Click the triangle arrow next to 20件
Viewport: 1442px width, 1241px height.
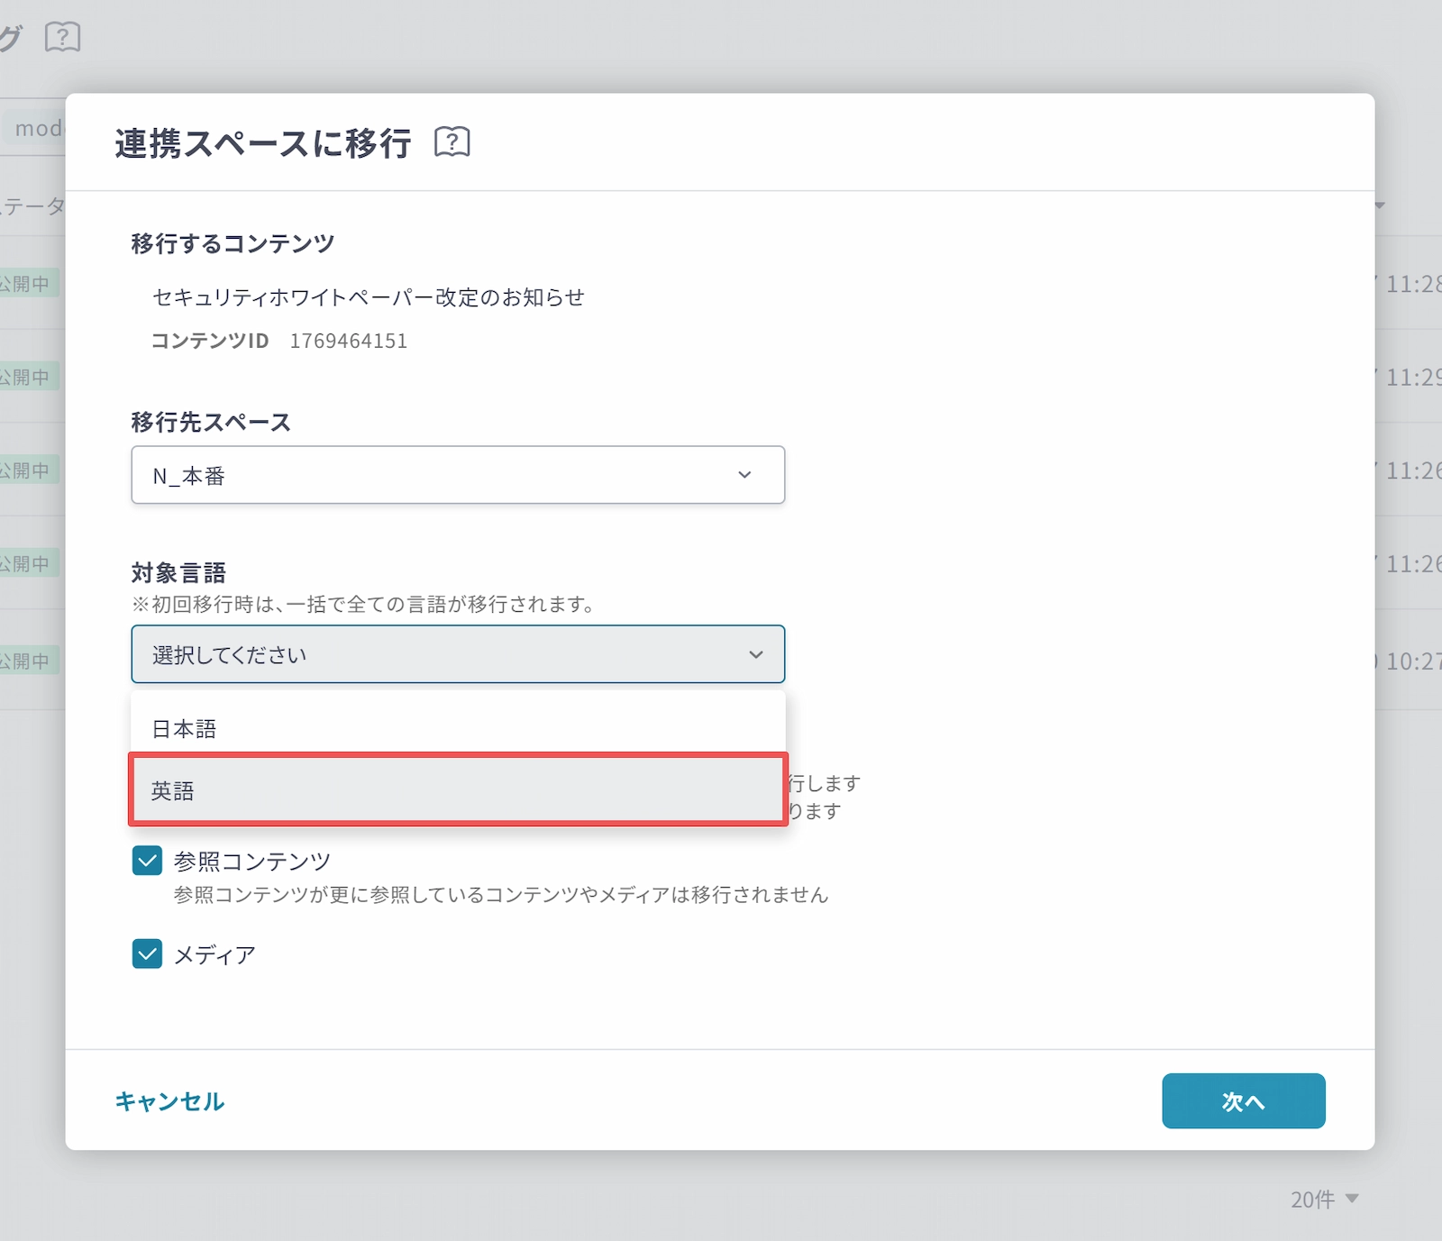coord(1352,1199)
